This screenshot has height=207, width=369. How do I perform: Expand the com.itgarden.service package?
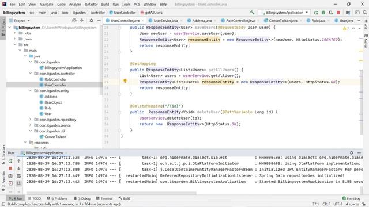pyautogui.click(x=31, y=125)
